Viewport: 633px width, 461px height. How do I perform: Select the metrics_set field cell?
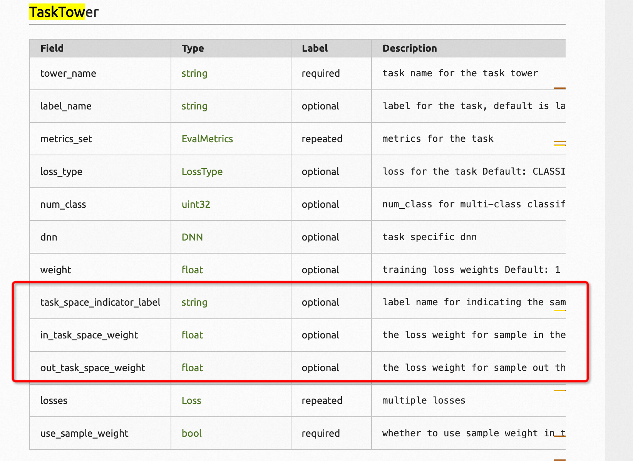pyautogui.click(x=100, y=139)
